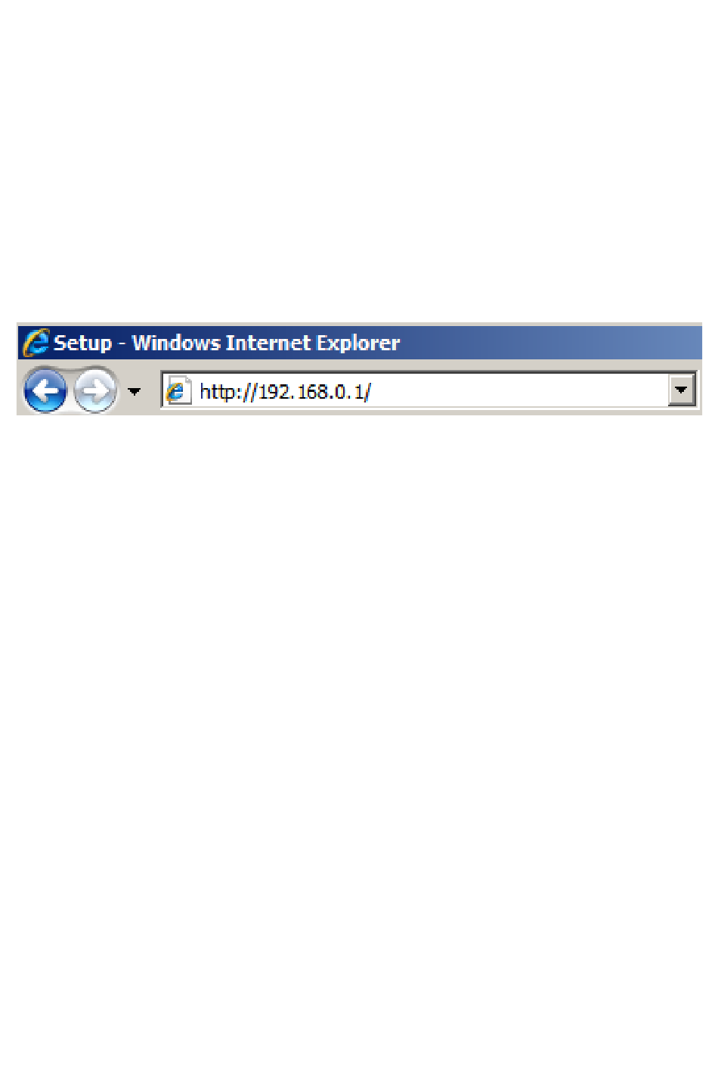Click the trailing slash of the URL

tap(367, 392)
